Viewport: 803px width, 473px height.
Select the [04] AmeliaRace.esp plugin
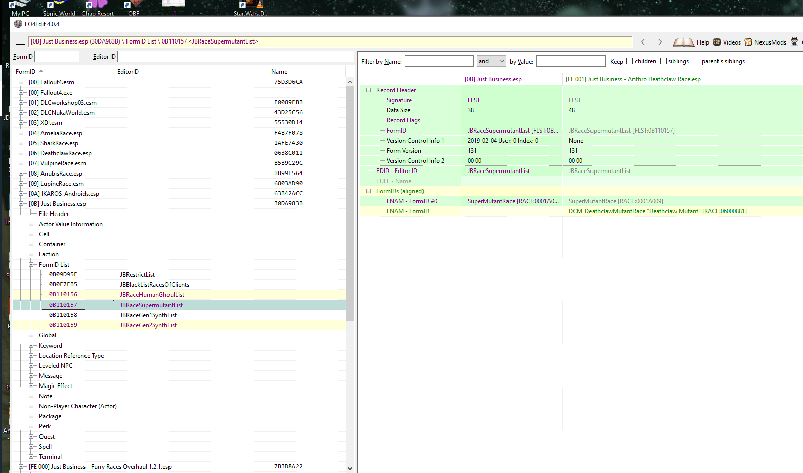tap(56, 133)
